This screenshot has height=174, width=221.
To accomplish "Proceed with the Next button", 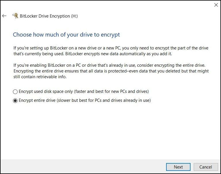I will coord(178,167).
